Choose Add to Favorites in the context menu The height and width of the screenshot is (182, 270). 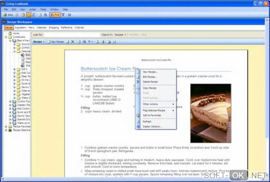(x=156, y=115)
